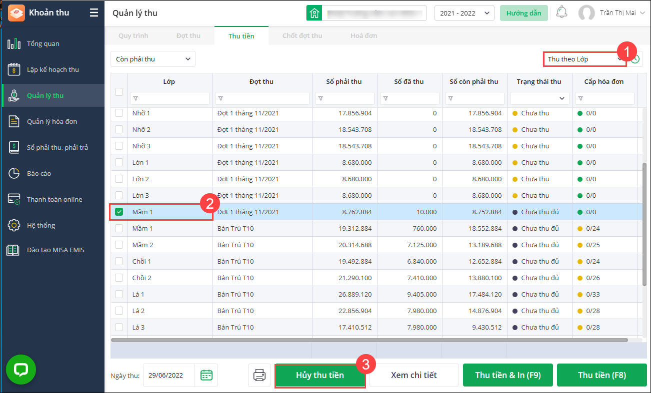Tick the checkbox for row Nhỡ 1

(x=119, y=113)
